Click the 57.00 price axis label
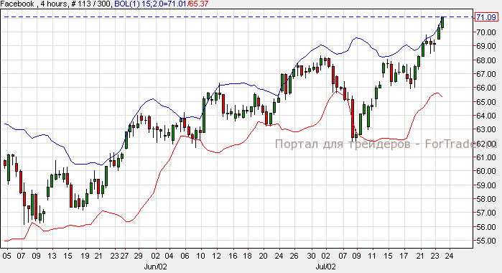The width and height of the screenshot is (502, 273). pyautogui.click(x=485, y=213)
